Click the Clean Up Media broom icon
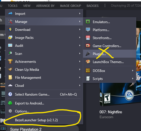Viewport: 141px width, 131px height. click(x=10, y=69)
